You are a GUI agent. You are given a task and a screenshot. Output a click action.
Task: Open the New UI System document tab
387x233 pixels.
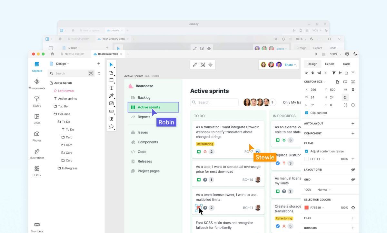(x=72, y=54)
